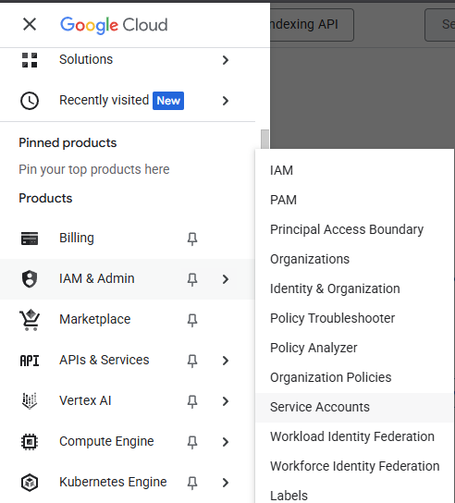This screenshot has width=455, height=503.
Task: Open Organizations submenu item
Action: coord(310,259)
